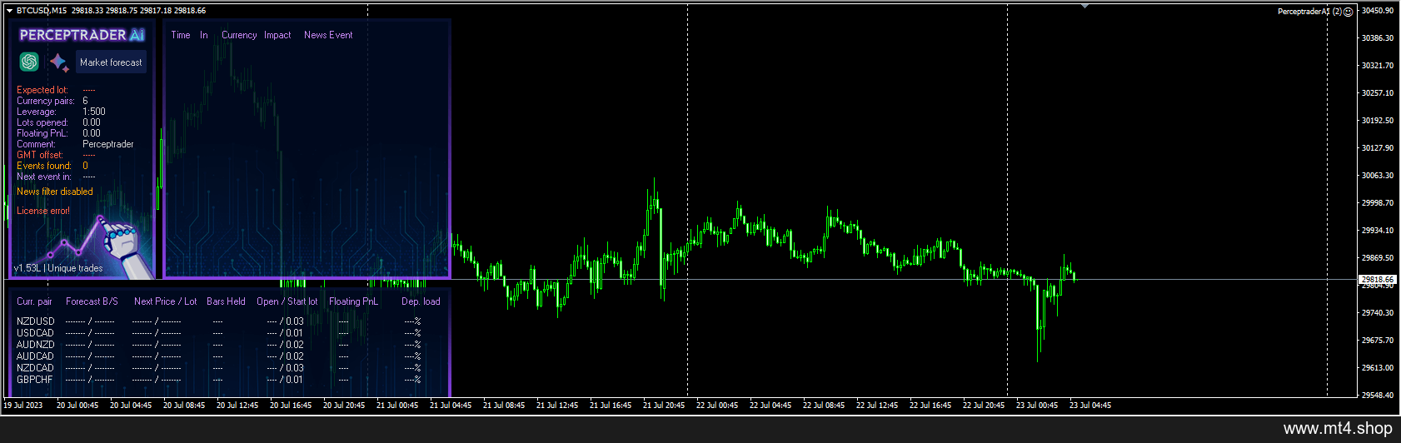Click the PerceptraderAI (2) expert label
1401x443 pixels.
[1309, 12]
